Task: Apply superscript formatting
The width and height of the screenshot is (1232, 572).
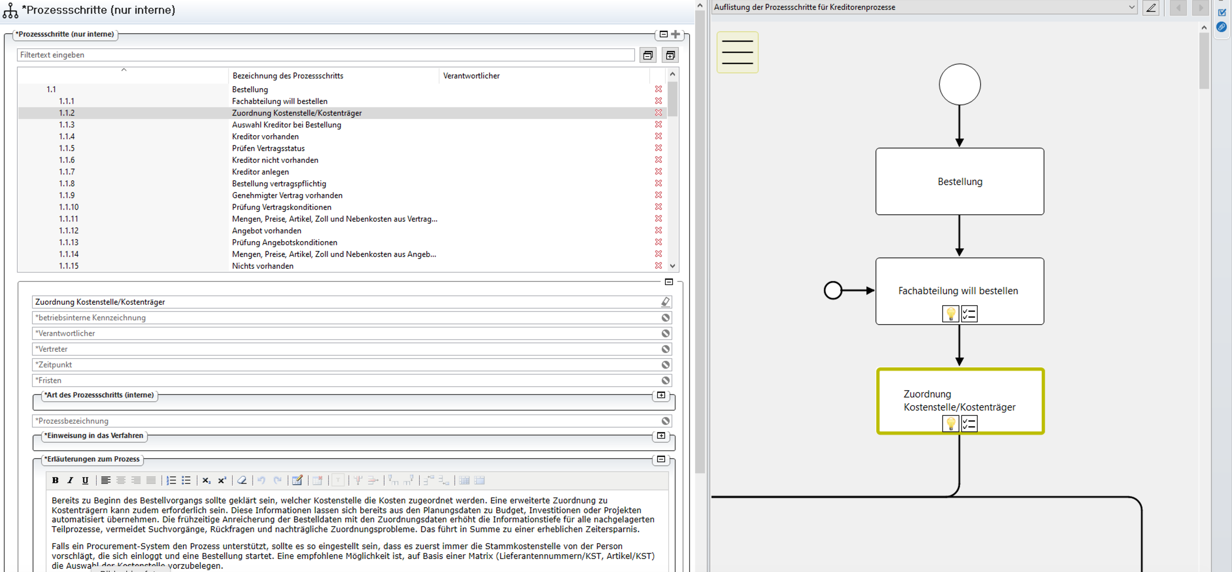Action: pyautogui.click(x=222, y=480)
